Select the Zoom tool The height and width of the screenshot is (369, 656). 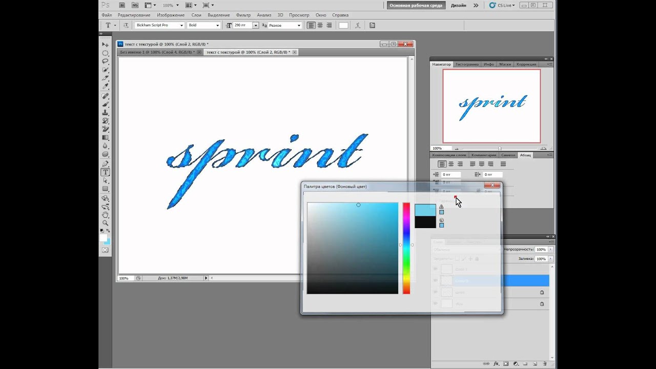click(105, 223)
